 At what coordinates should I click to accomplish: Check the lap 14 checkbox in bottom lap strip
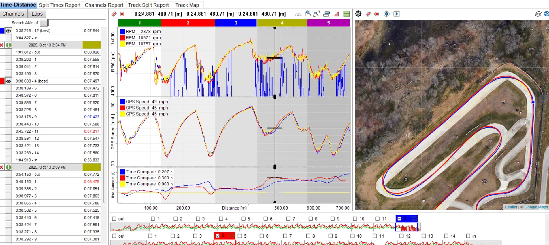[x=446, y=236]
